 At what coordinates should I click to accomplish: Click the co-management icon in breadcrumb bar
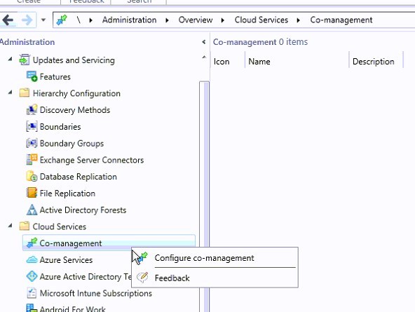click(62, 20)
